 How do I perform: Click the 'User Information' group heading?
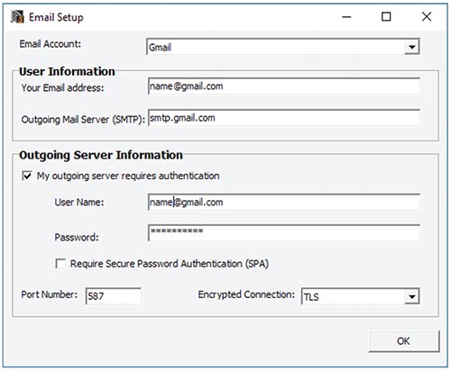click(x=67, y=71)
